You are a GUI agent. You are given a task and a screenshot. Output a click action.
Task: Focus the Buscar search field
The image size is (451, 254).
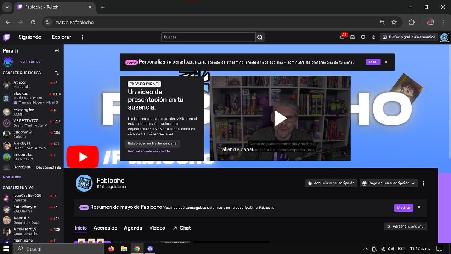[x=209, y=37]
